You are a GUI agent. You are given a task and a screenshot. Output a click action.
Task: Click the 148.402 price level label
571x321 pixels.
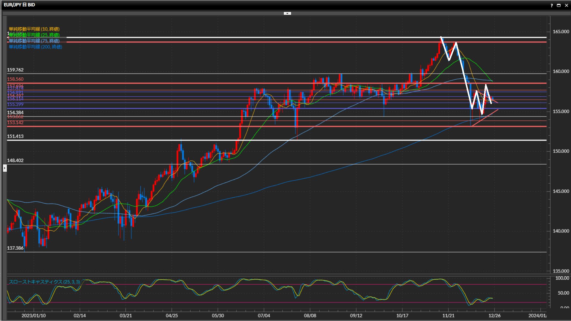click(15, 160)
